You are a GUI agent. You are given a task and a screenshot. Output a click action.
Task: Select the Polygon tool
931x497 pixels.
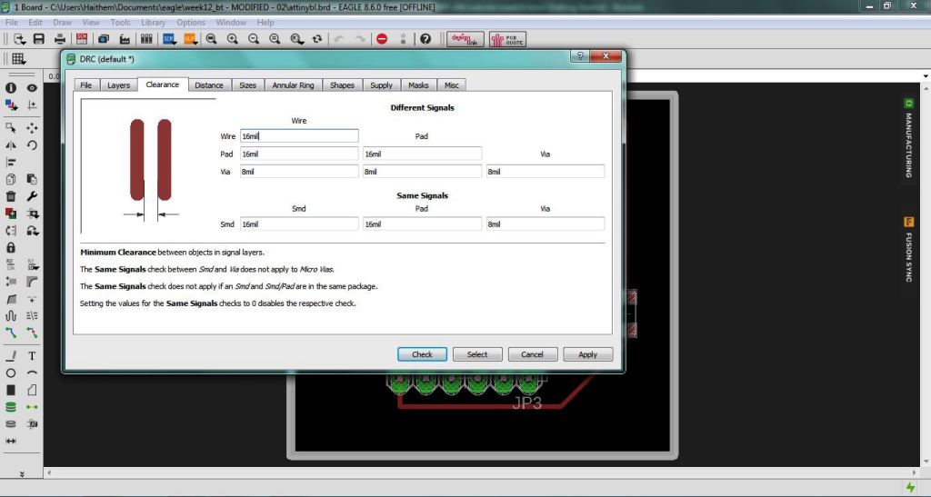click(x=32, y=390)
